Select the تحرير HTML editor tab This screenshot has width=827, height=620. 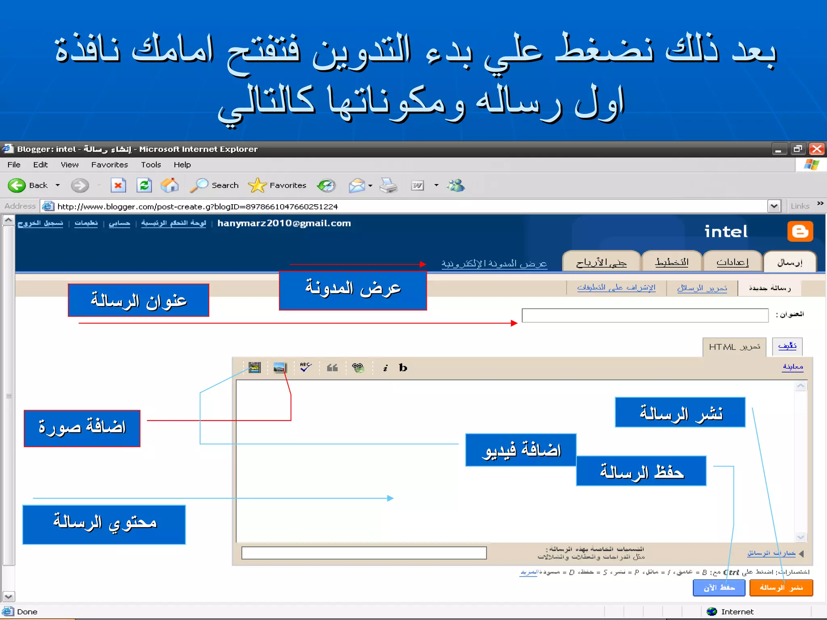pos(735,347)
